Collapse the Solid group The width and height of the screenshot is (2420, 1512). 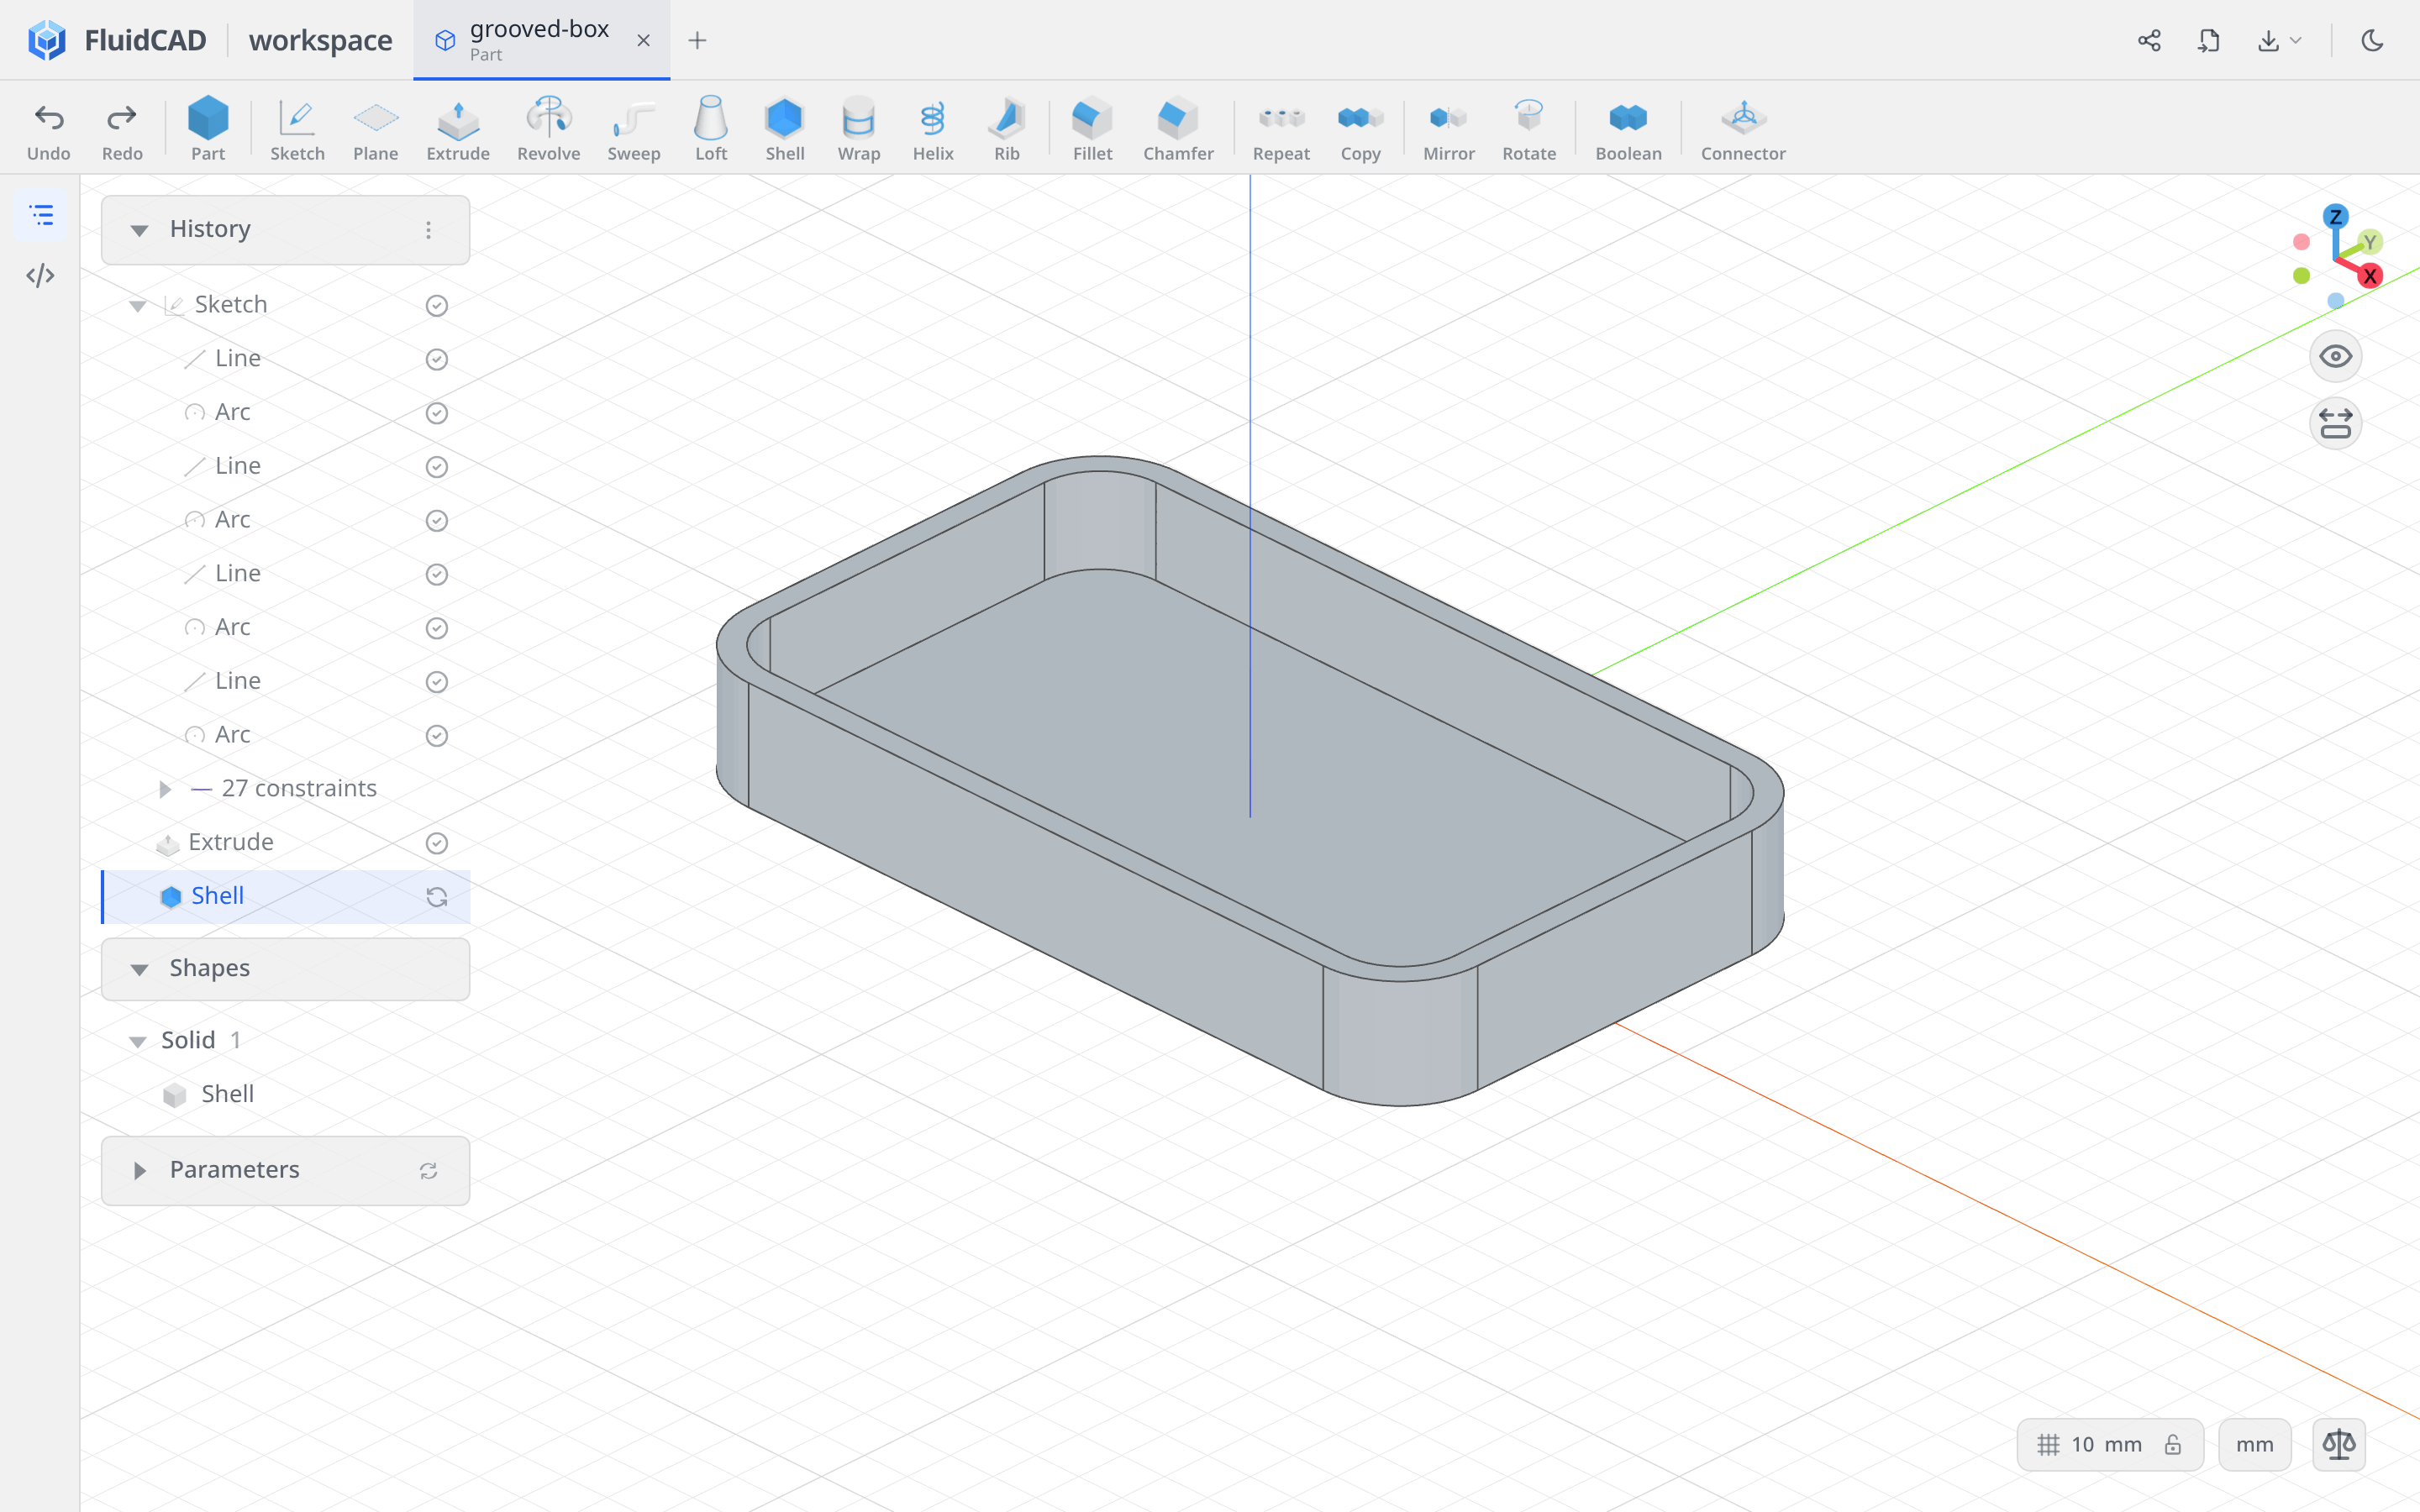(138, 1041)
